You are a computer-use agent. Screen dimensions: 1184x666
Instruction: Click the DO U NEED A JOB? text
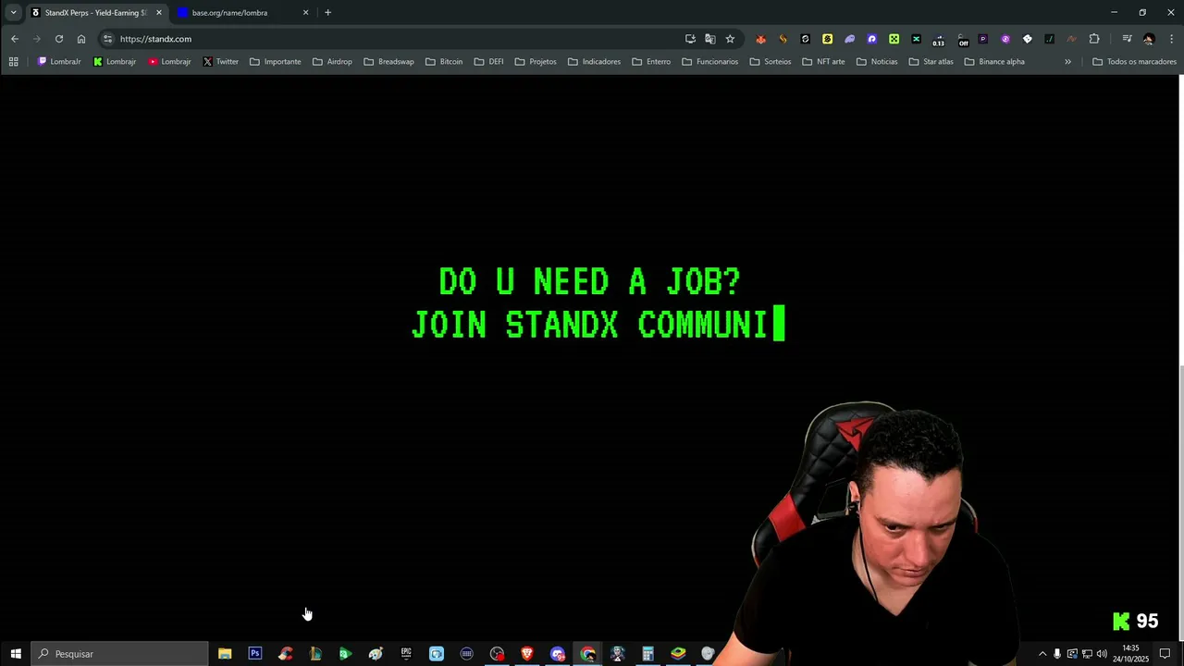click(590, 282)
